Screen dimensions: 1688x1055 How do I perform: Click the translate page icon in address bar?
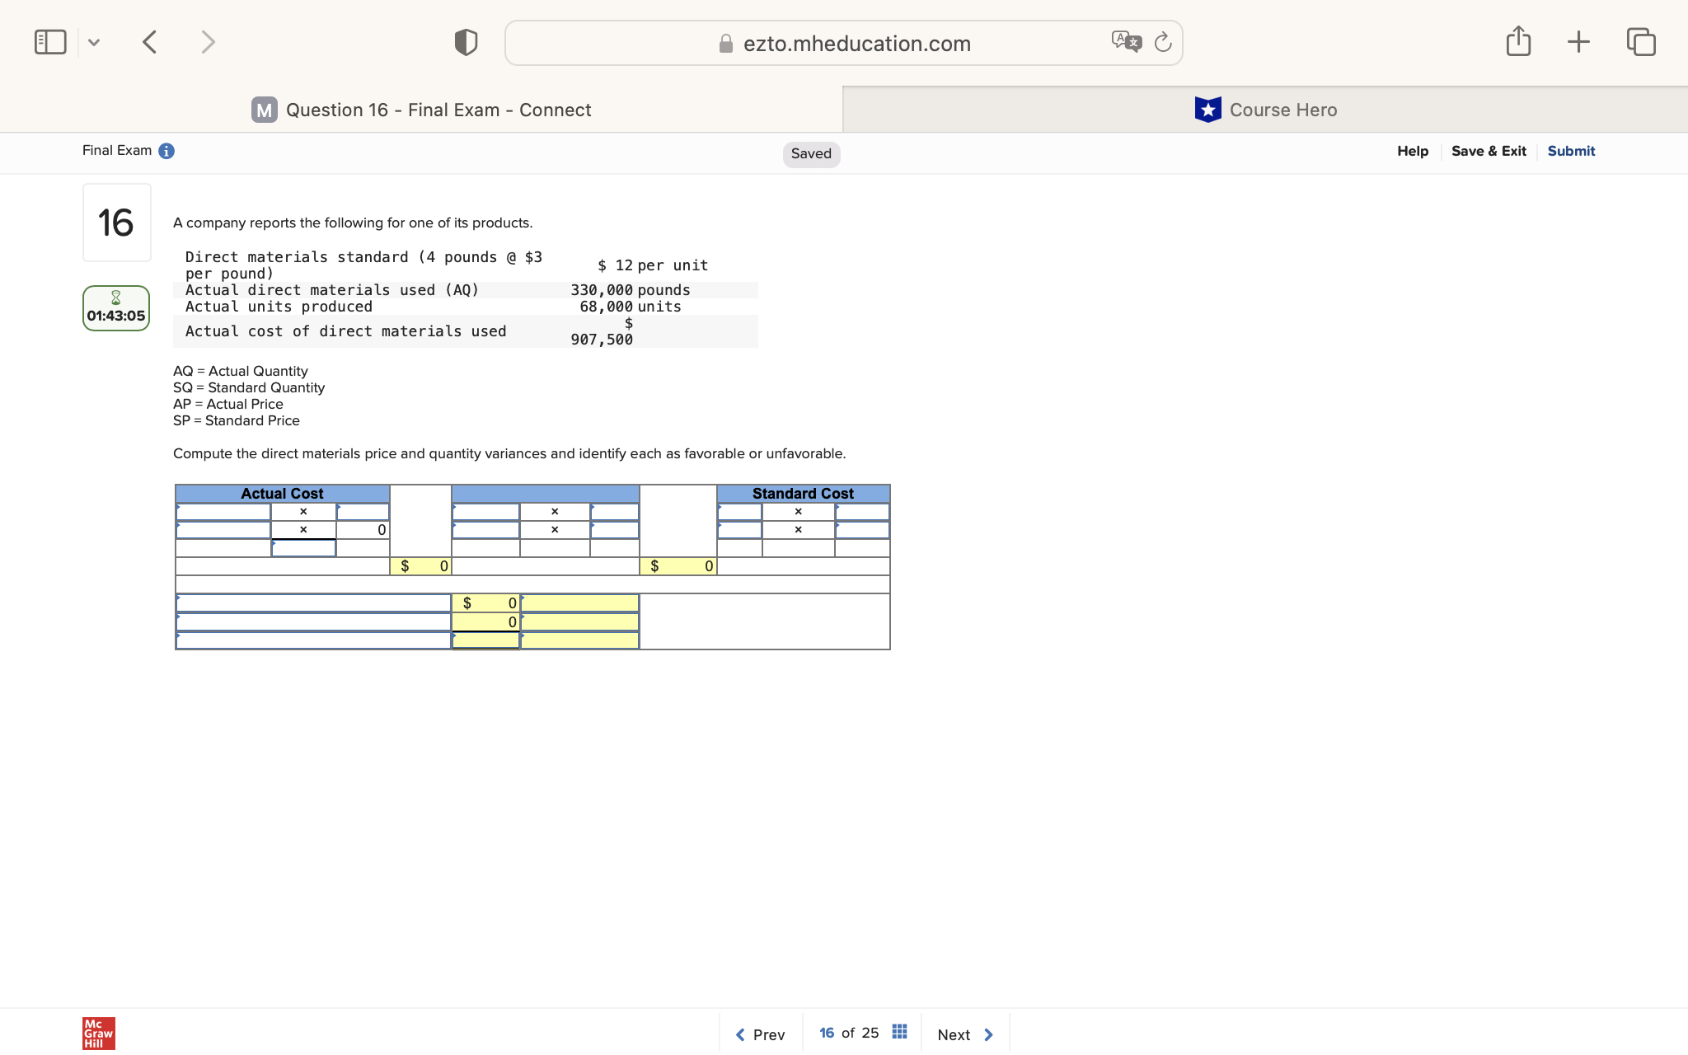(1126, 42)
